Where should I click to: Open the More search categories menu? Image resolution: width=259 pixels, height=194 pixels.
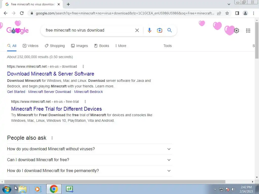tap(121, 46)
